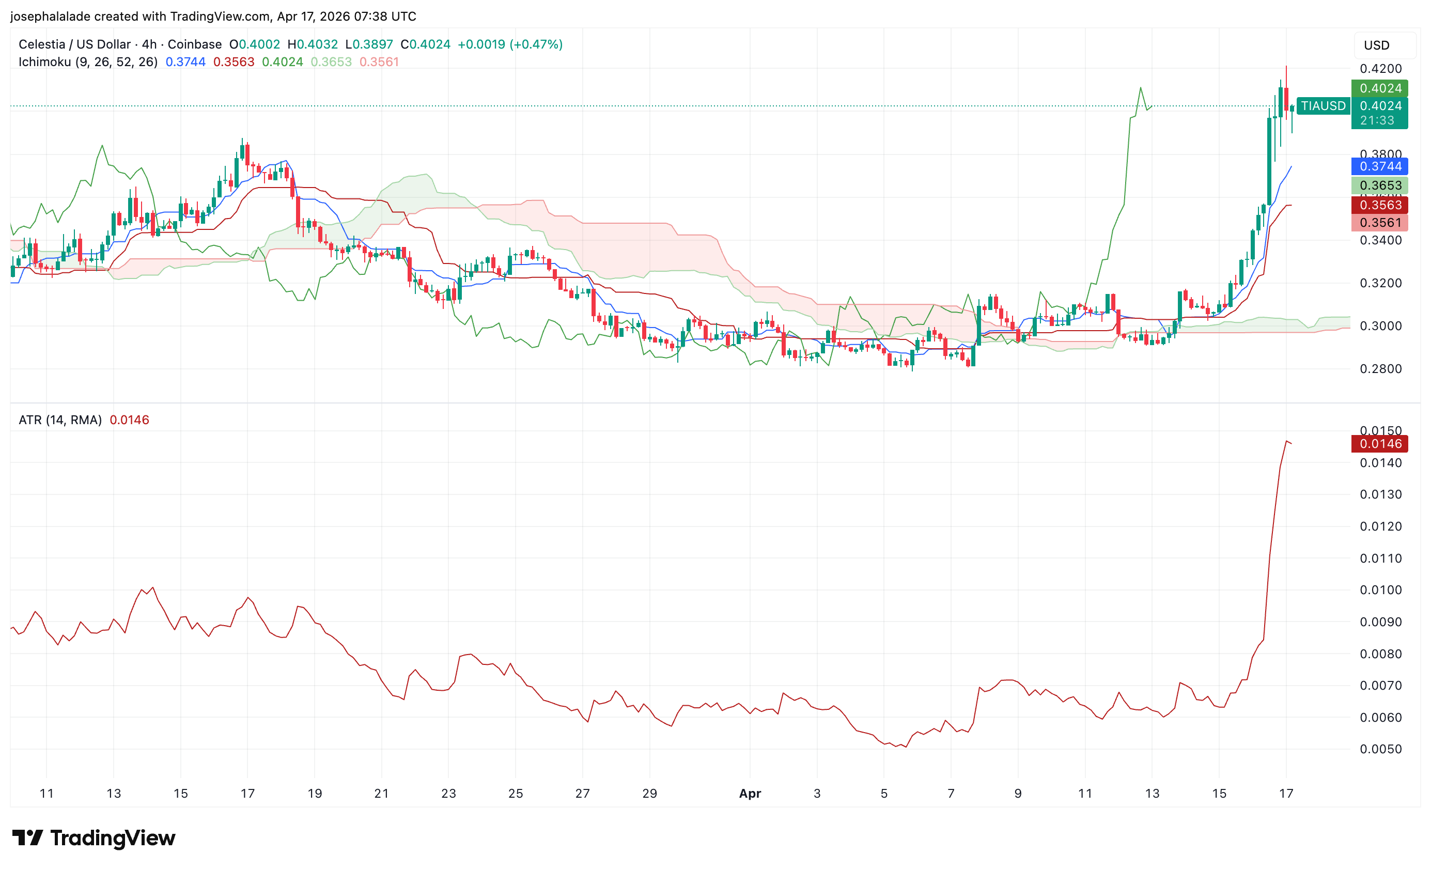Screen dimensions: 1431x869
Task: Click the ATR (14, RMA) indicator label
Action: (x=60, y=420)
